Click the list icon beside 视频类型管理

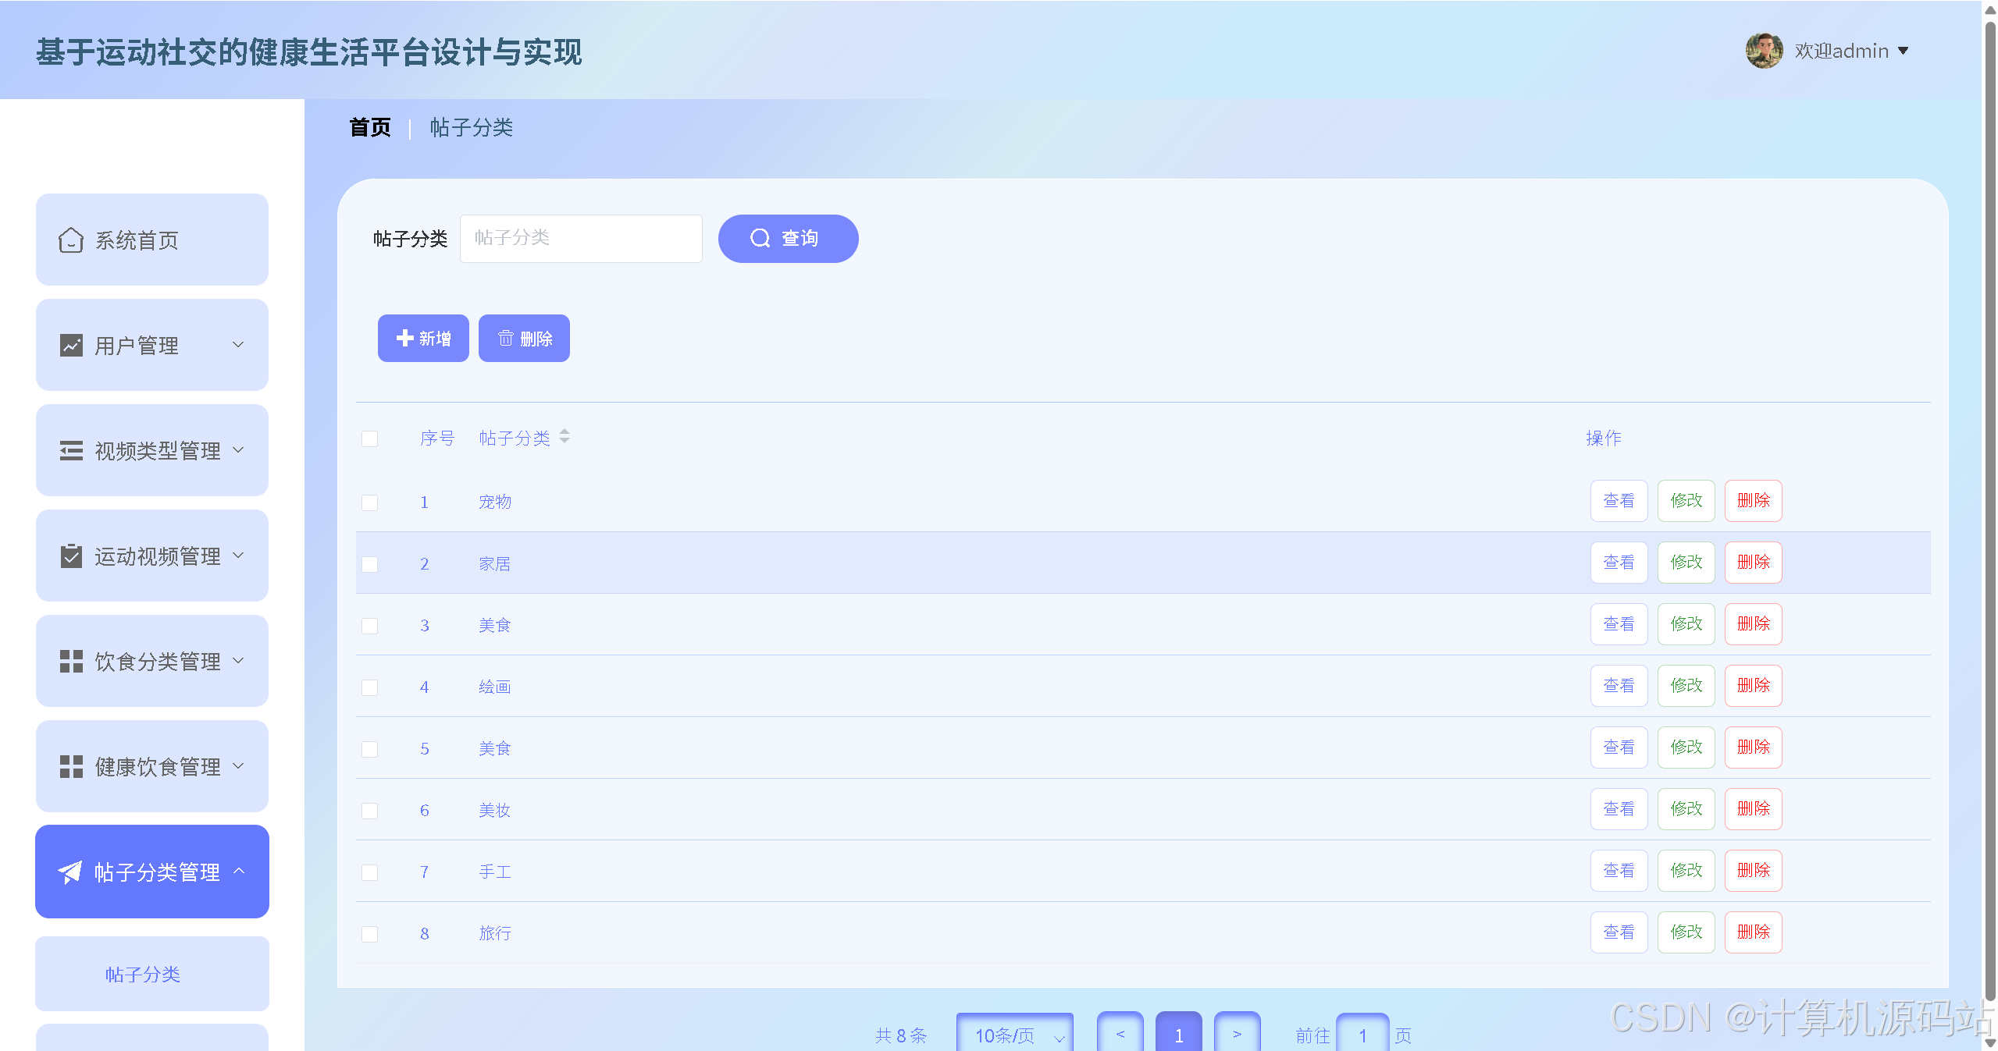71,451
